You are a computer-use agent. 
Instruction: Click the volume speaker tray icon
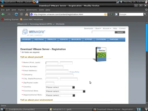coord(121,2)
